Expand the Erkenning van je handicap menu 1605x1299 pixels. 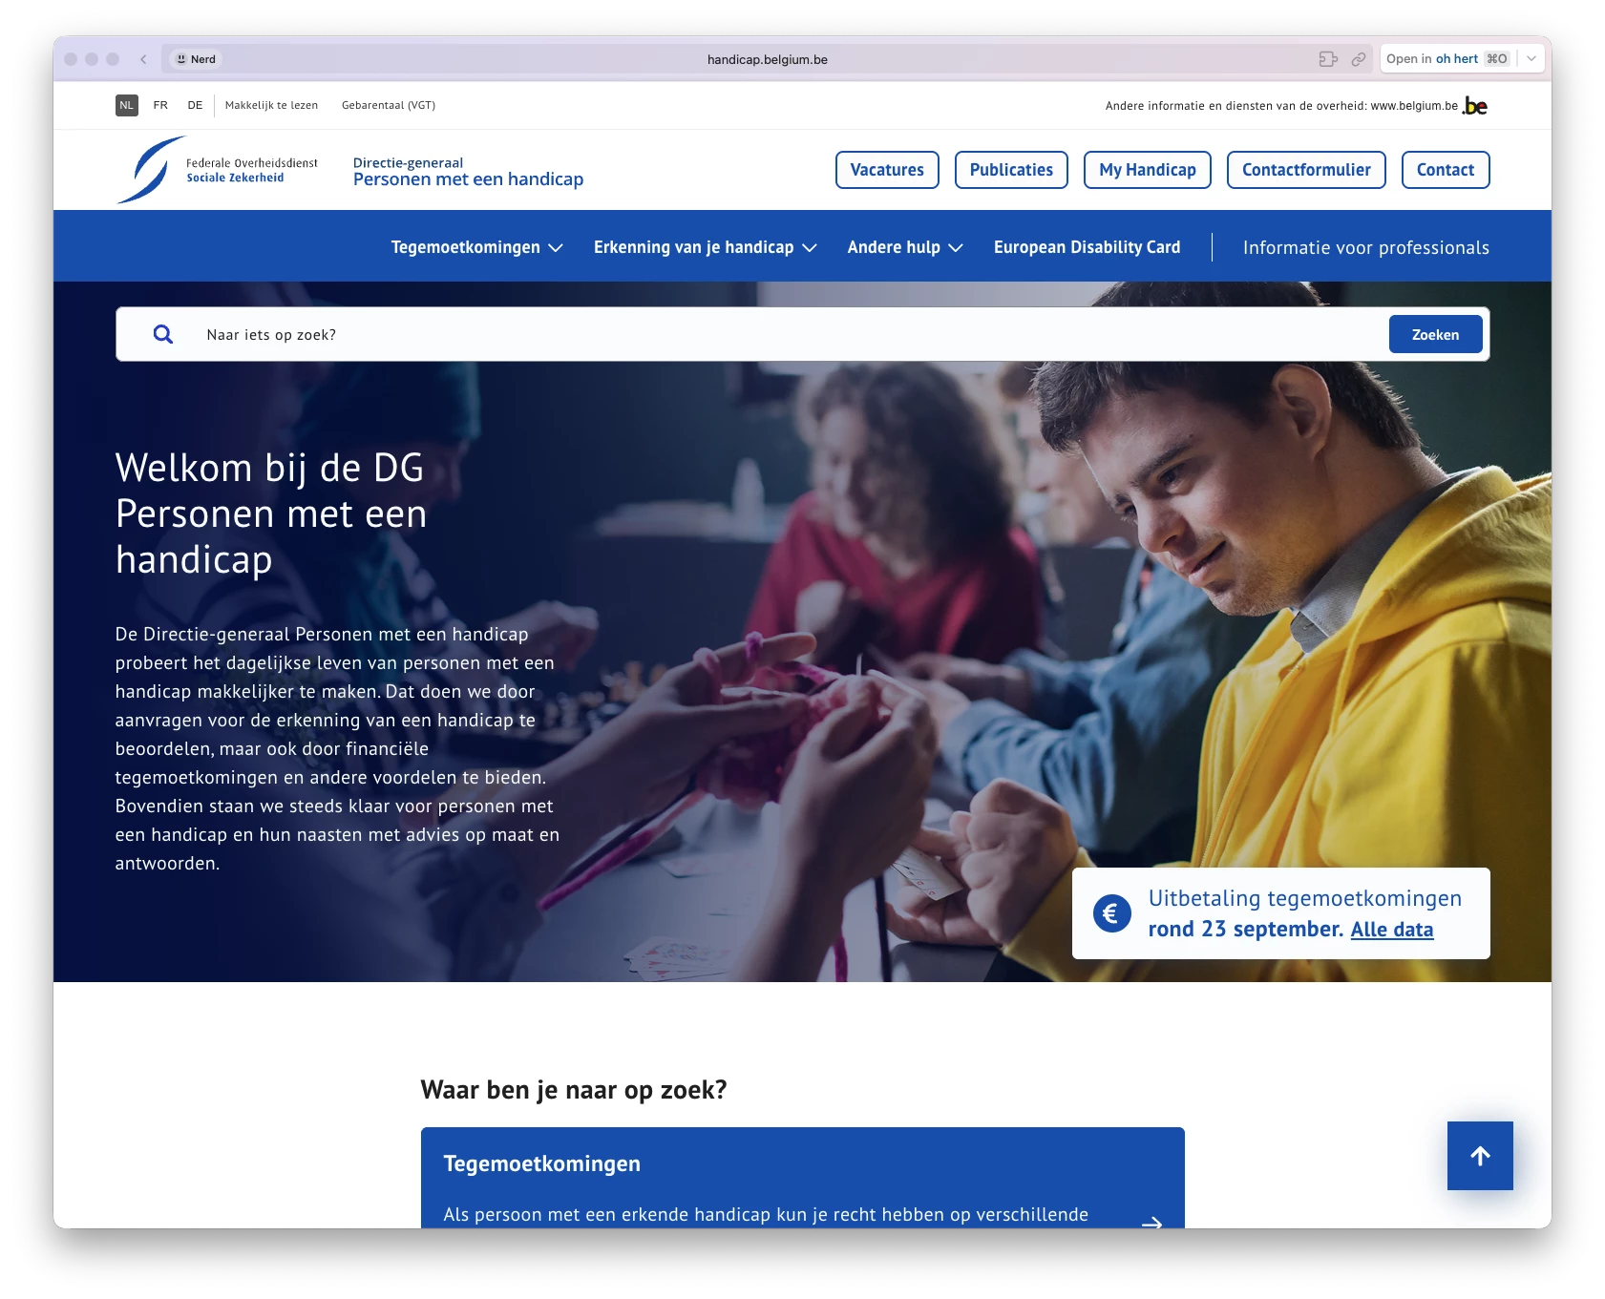pos(705,247)
